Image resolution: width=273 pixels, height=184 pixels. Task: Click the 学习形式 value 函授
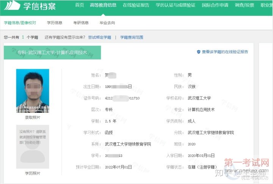(109, 133)
